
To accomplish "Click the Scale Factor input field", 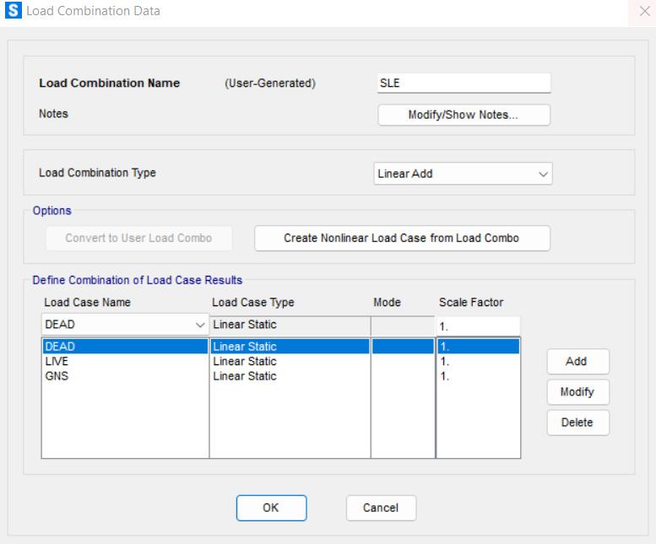I will click(x=477, y=326).
